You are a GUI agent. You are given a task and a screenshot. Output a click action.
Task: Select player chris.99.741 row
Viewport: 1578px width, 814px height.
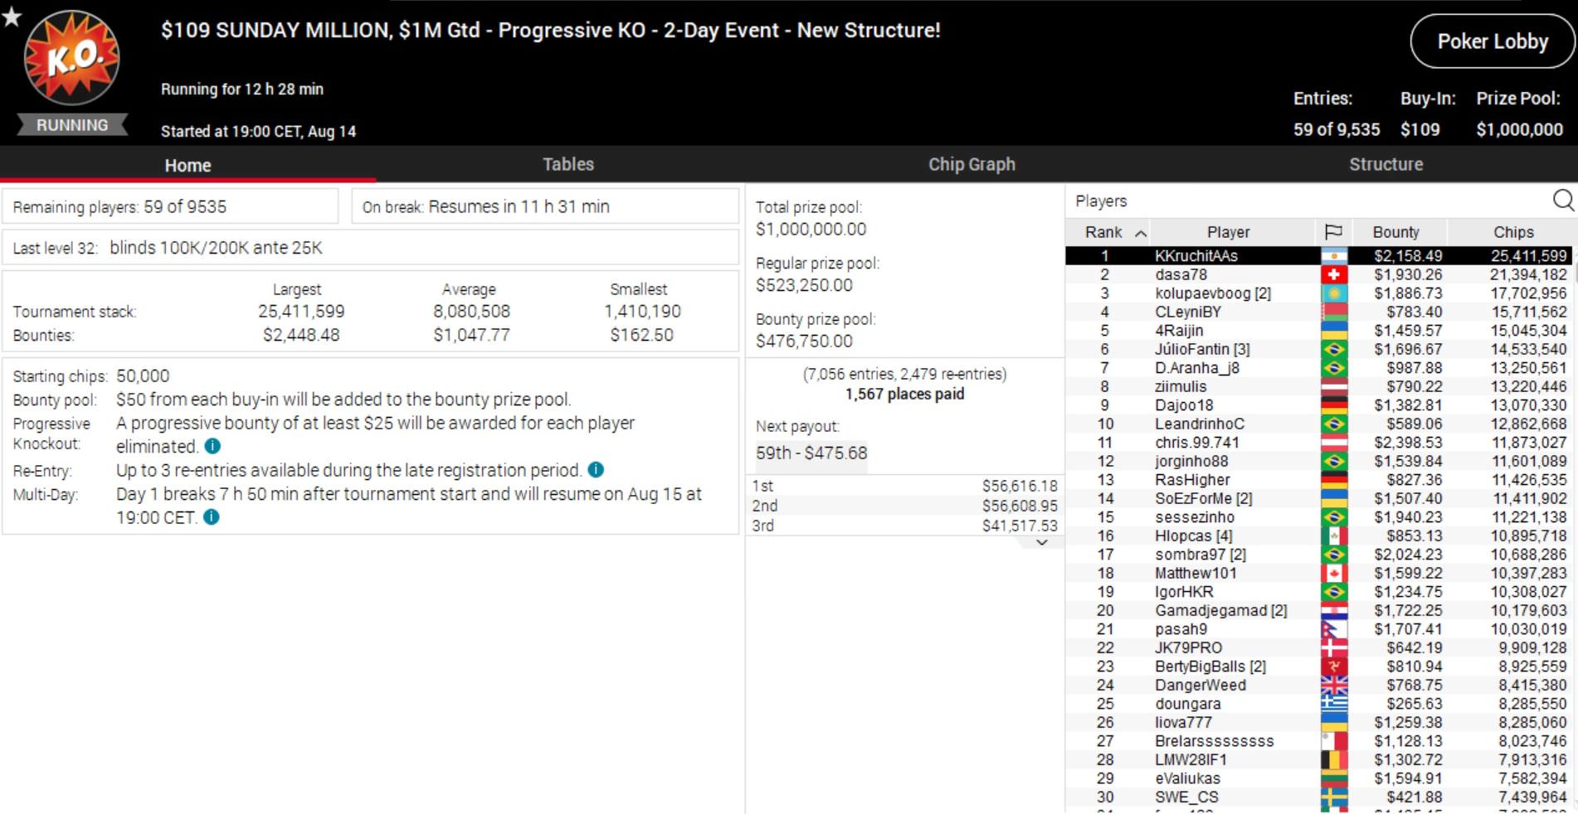click(x=1196, y=443)
